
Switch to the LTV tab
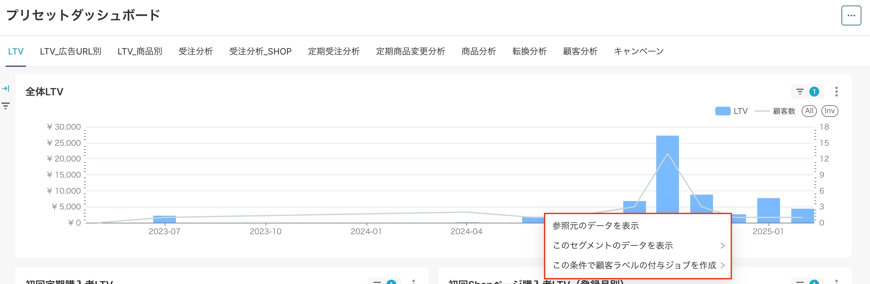pos(15,51)
